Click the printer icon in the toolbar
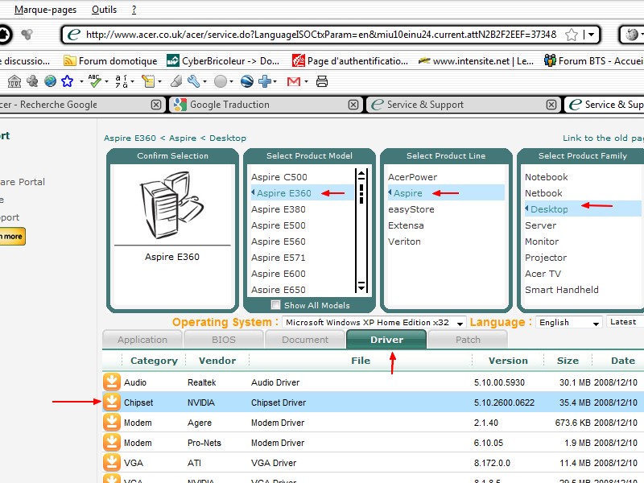Screen dimensions: 644x483 point(321,81)
